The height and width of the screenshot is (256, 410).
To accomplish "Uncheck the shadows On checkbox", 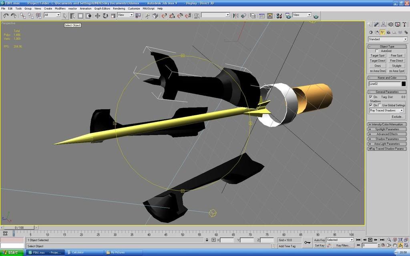I will [371, 105].
